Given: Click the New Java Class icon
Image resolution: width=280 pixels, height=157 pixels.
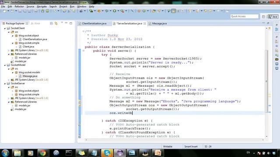Looking at the screenshot, I should (x=144, y=11).
